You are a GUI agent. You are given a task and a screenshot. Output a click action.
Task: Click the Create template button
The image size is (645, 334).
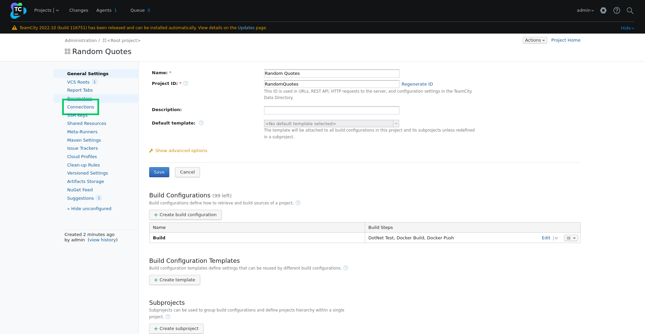(175, 280)
